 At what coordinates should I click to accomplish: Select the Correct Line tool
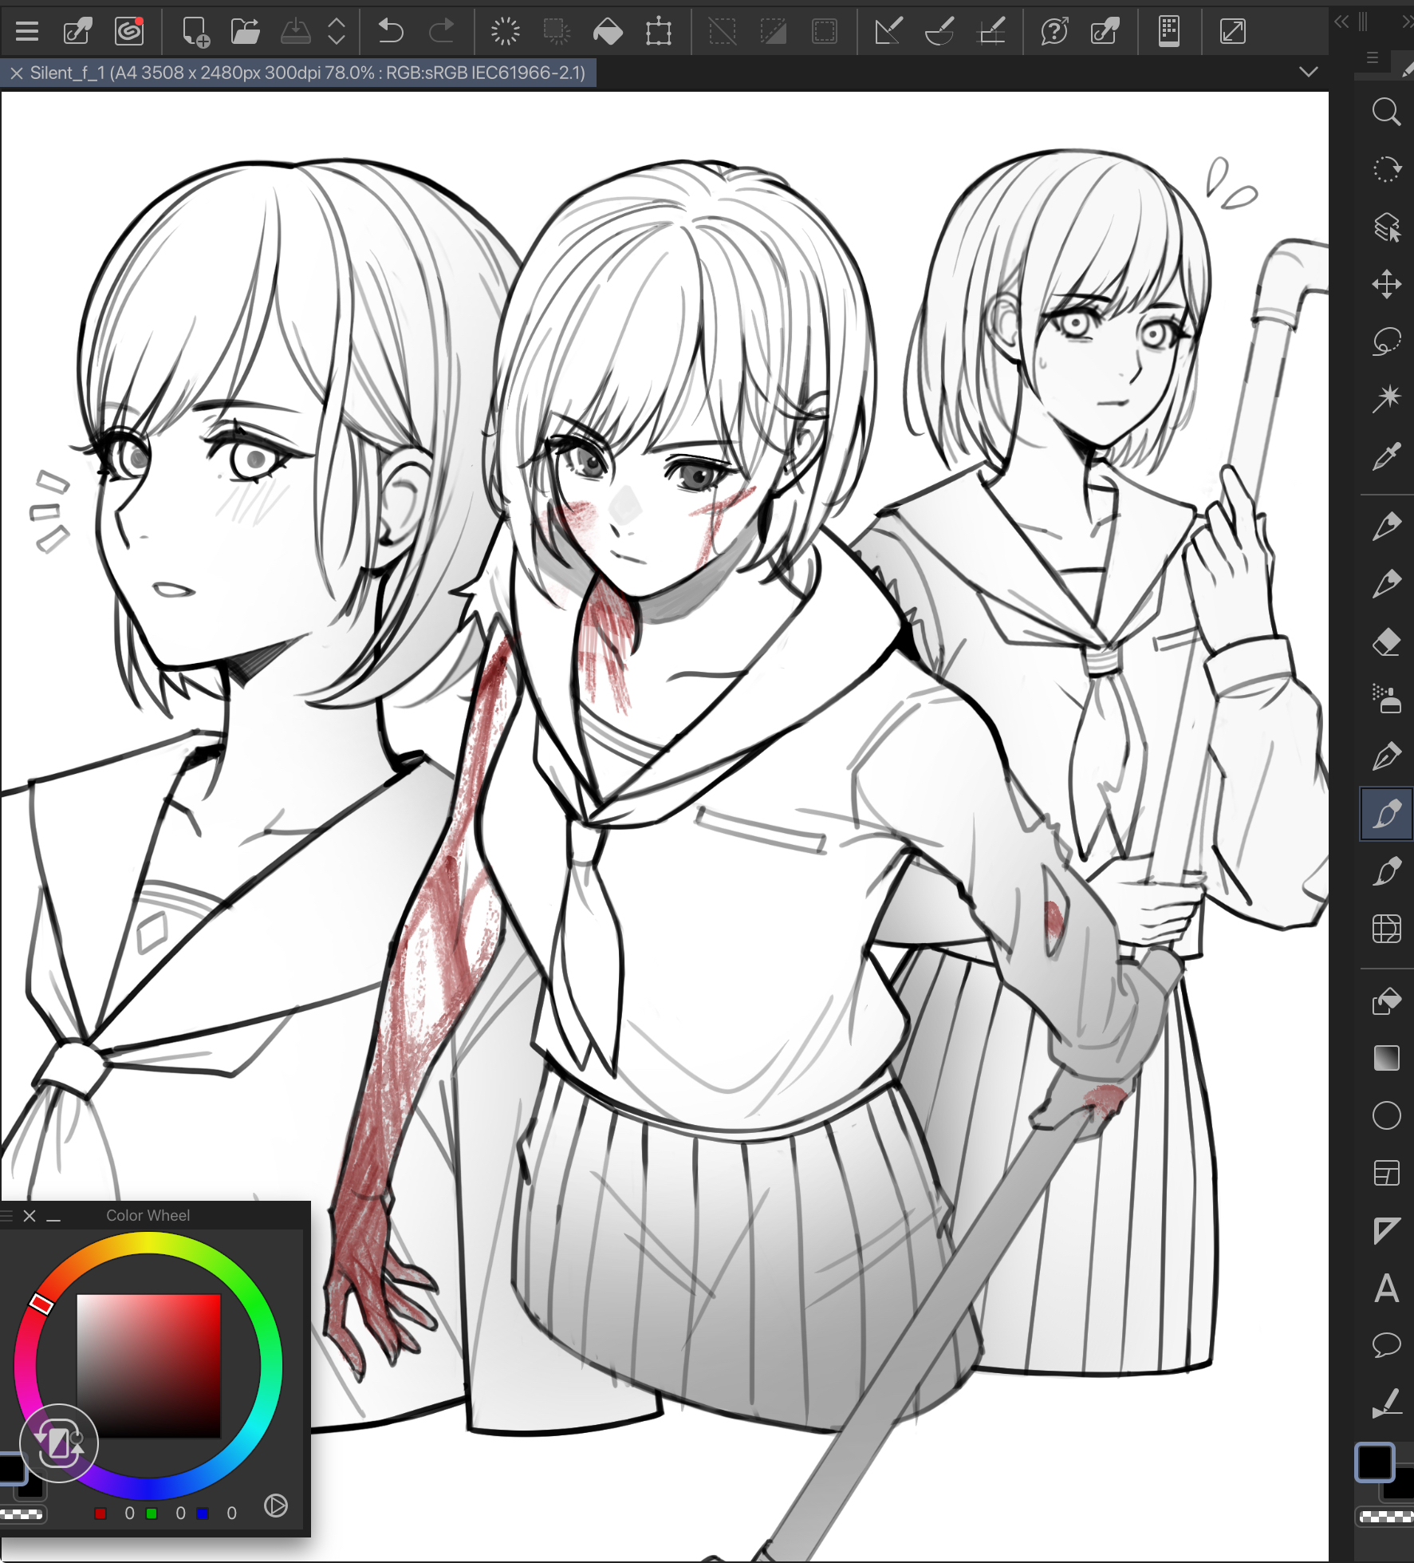pos(1386,1403)
